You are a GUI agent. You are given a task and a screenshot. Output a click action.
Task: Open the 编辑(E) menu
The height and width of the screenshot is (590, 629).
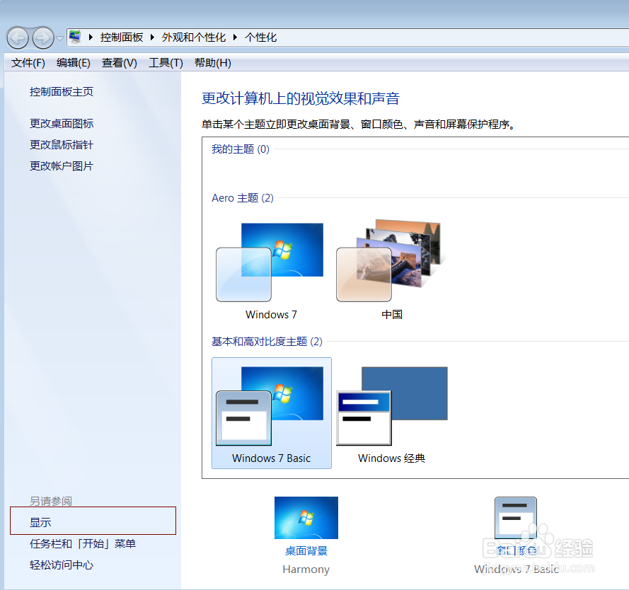pos(74,62)
